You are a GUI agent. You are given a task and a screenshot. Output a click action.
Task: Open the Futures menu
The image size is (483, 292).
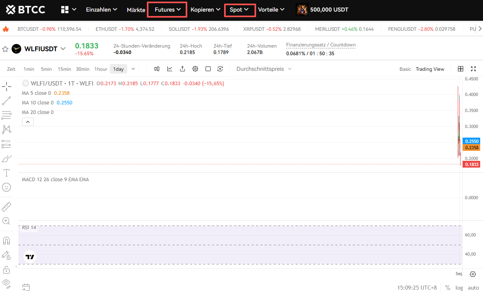[167, 10]
